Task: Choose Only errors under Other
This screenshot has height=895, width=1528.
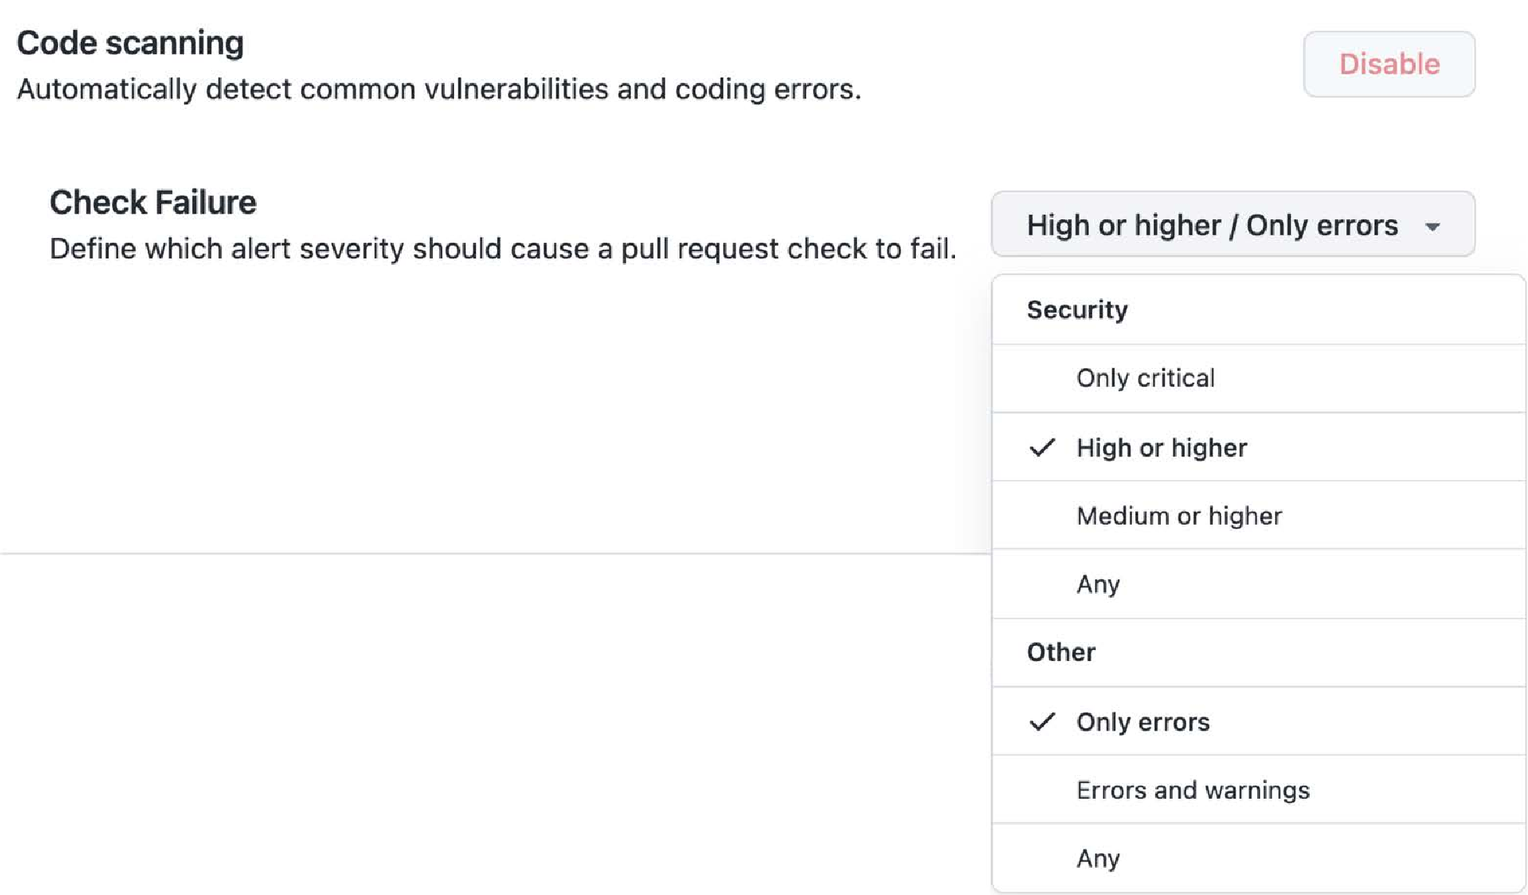Action: (1259, 721)
